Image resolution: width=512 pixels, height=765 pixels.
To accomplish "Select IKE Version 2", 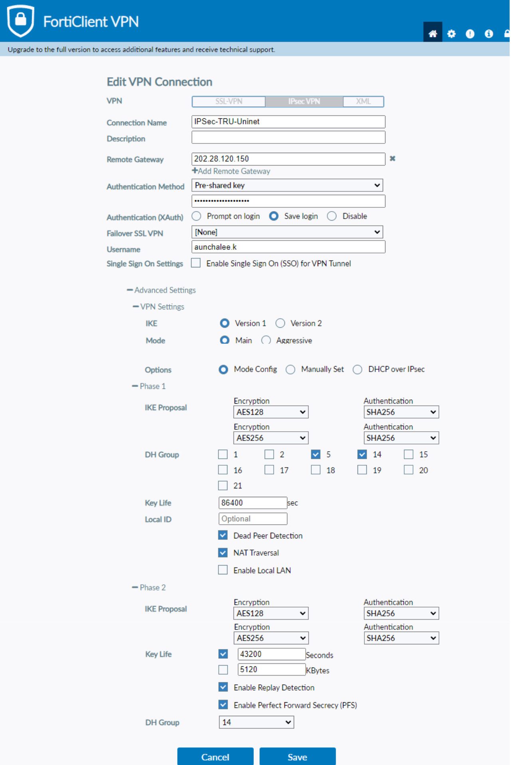I will pyautogui.click(x=281, y=323).
